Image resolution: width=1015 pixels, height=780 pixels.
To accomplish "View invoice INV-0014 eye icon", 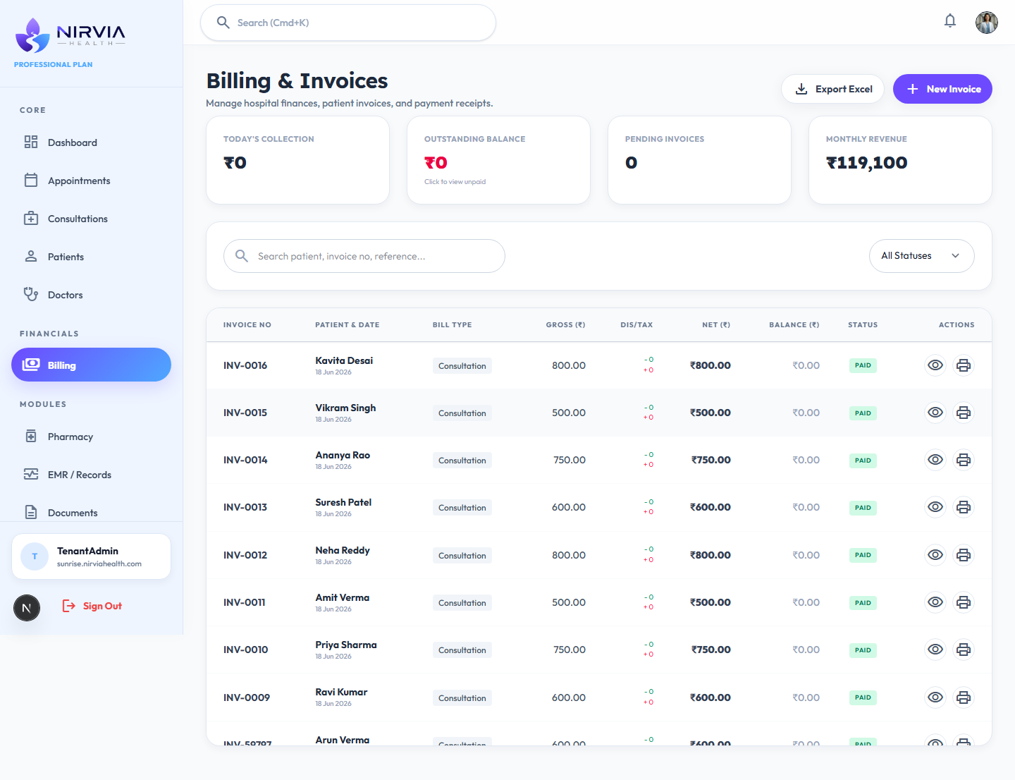I will click(935, 460).
